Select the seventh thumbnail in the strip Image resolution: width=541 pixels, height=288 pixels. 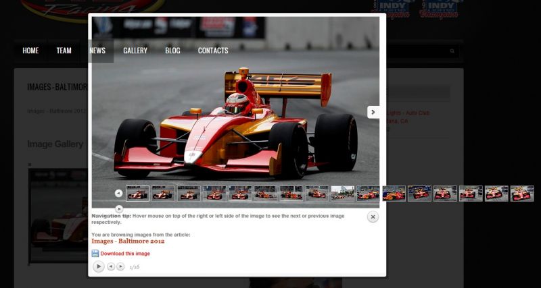click(291, 194)
